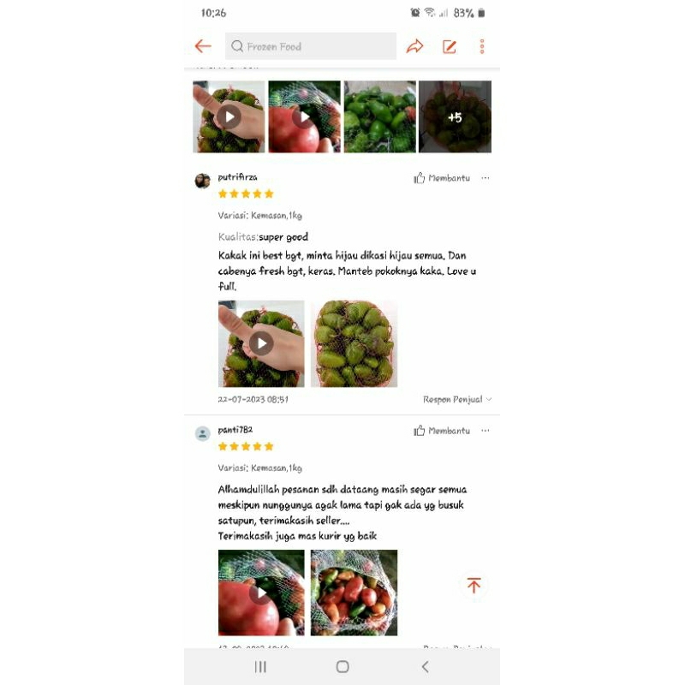
Task: Open panti782 username profile
Action: pos(235,430)
